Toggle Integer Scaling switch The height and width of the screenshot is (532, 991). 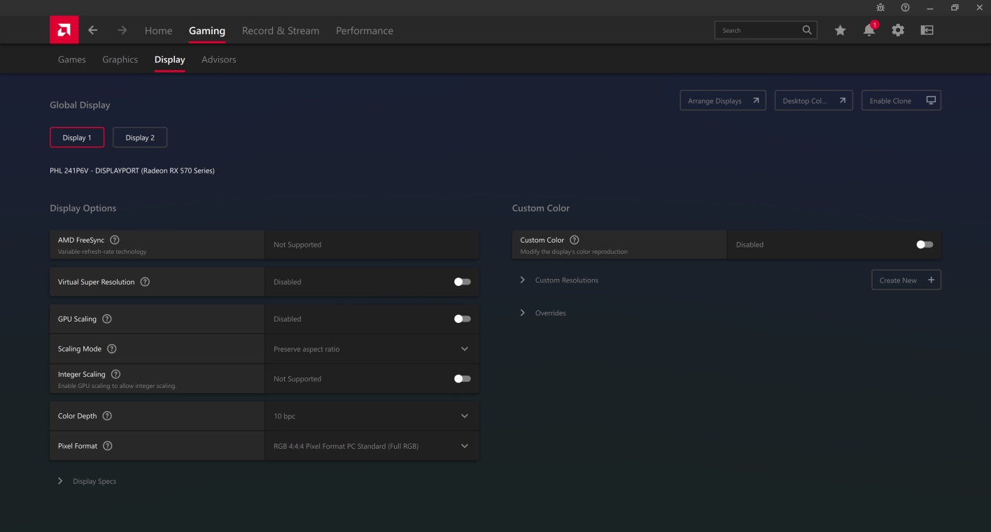463,379
